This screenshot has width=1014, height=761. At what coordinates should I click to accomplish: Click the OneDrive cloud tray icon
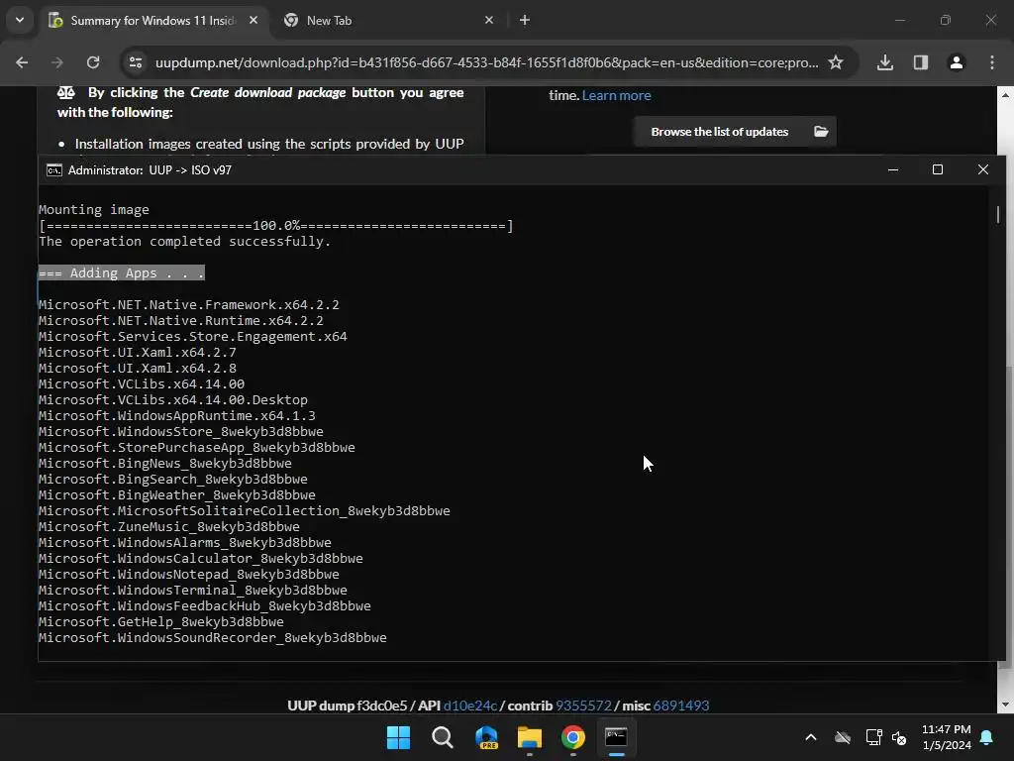pos(843,737)
